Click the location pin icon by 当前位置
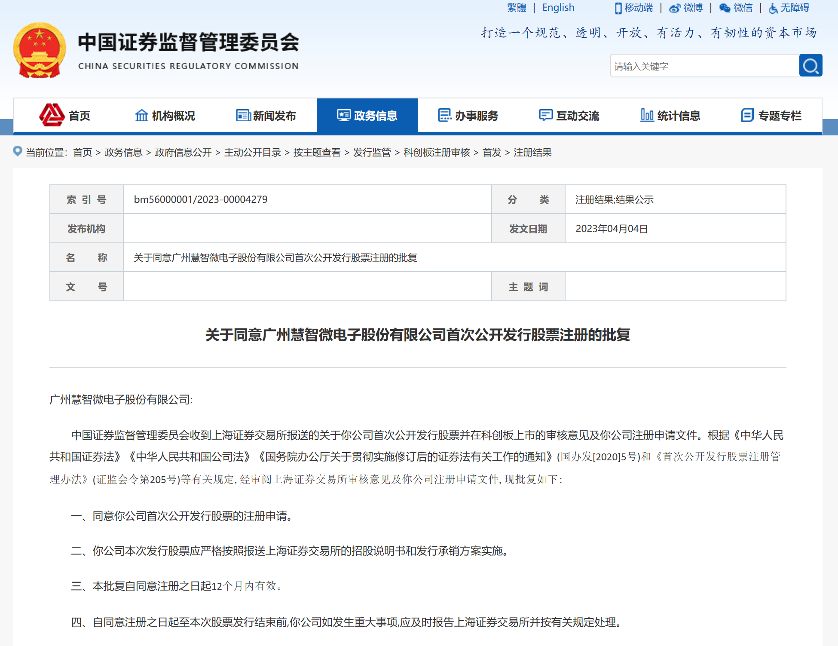838x646 pixels. pos(18,151)
